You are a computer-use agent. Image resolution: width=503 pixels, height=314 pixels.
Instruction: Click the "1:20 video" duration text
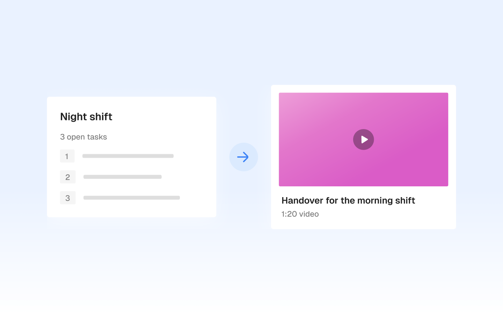tap(300, 214)
